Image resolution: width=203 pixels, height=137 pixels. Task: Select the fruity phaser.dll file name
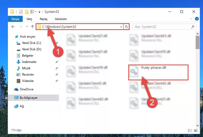coord(154,68)
